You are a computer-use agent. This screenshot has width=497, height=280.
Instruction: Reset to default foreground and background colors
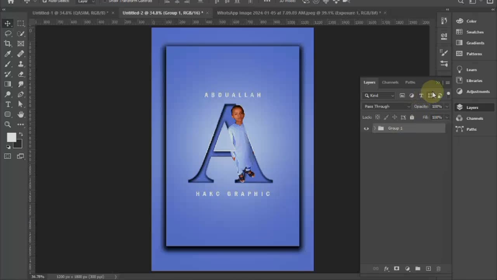[8, 147]
